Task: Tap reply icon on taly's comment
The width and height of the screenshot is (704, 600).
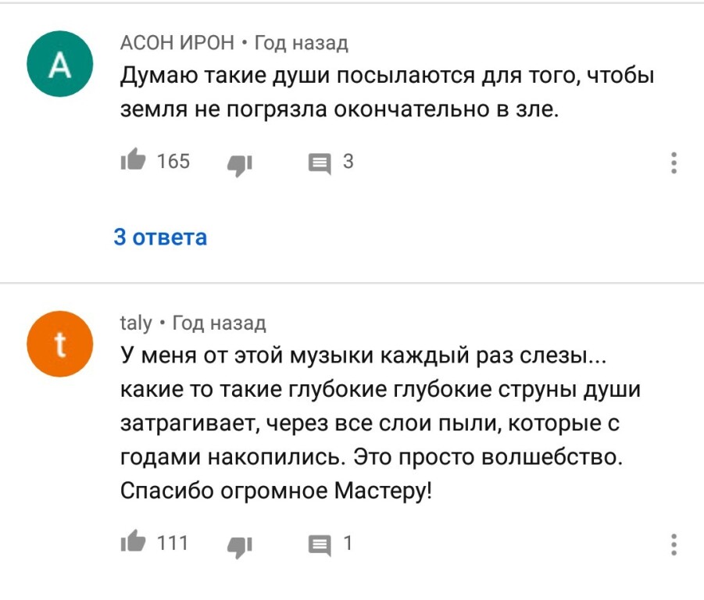Action: click(x=319, y=545)
